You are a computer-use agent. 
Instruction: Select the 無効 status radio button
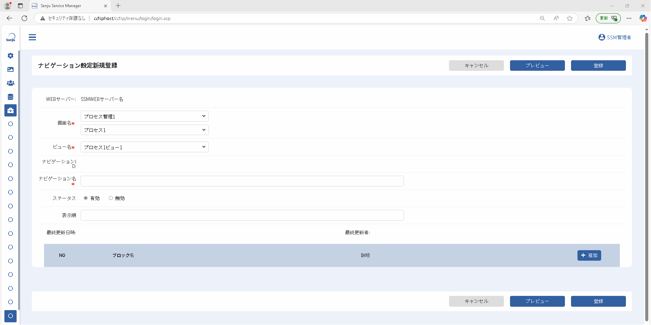click(x=111, y=198)
